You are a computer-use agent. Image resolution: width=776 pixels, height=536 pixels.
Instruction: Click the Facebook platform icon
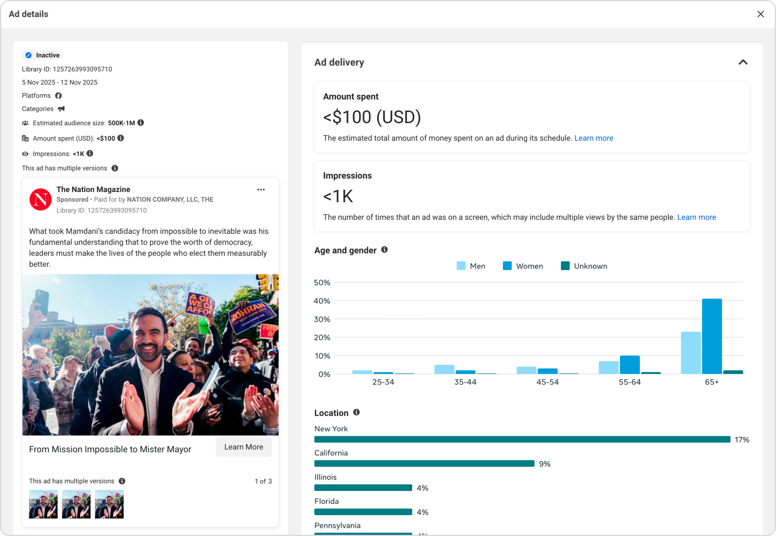point(58,95)
